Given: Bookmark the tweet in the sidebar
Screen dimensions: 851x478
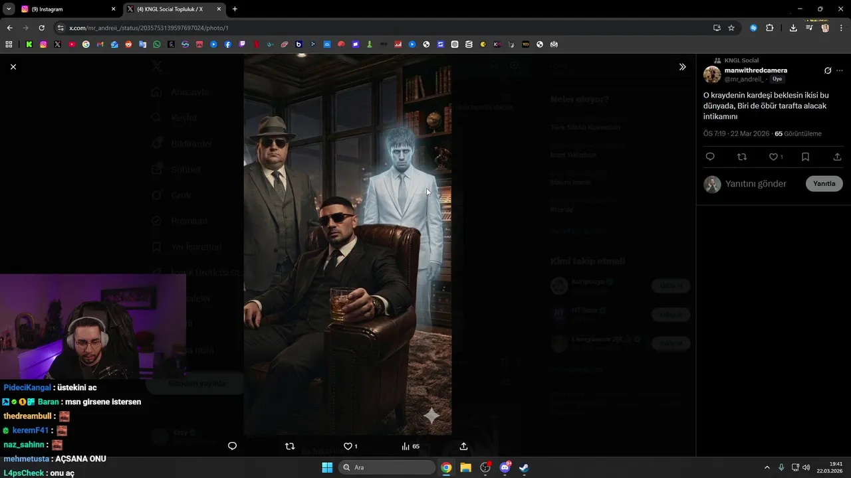Looking at the screenshot, I should 805,157.
